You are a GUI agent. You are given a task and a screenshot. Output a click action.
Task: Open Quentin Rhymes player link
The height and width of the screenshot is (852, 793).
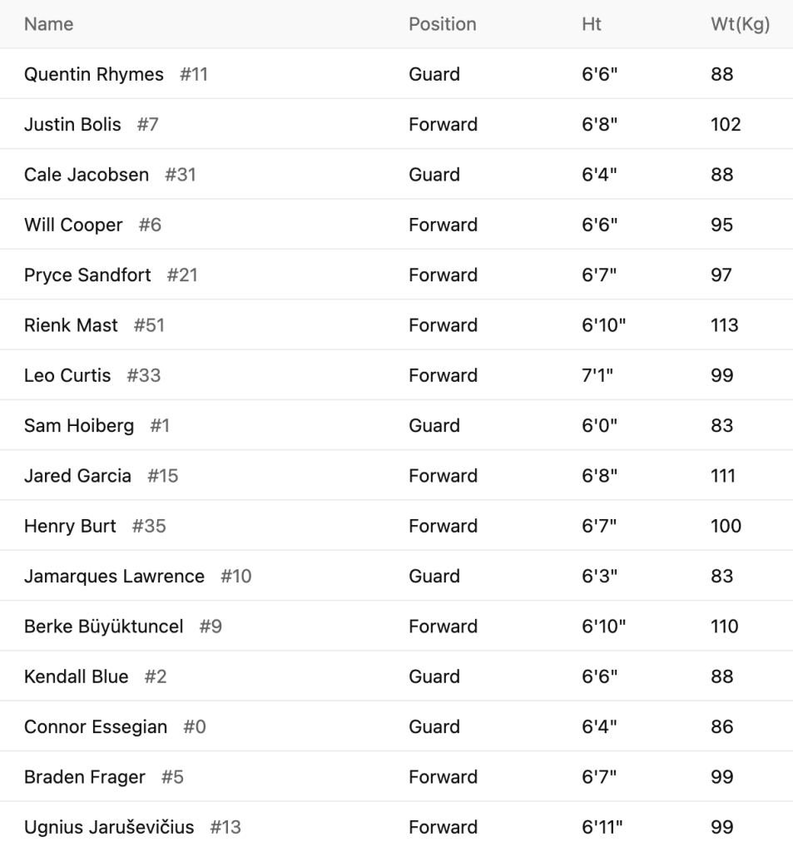(x=94, y=74)
